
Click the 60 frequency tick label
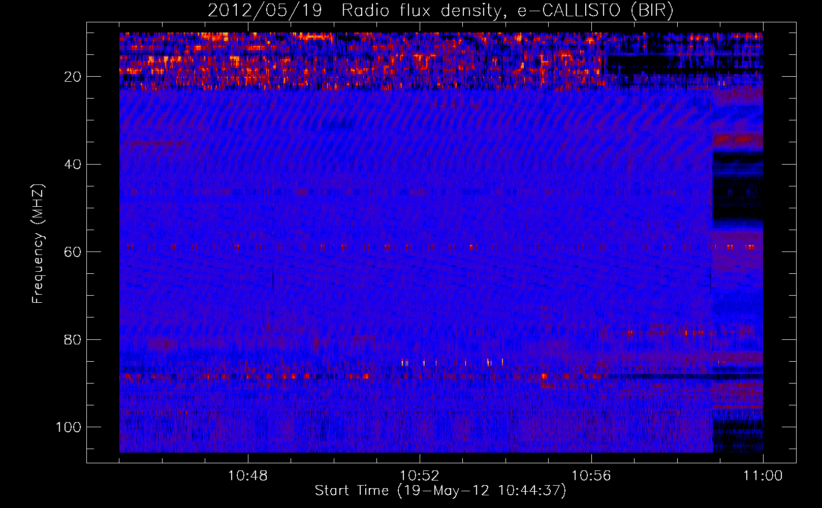point(73,252)
